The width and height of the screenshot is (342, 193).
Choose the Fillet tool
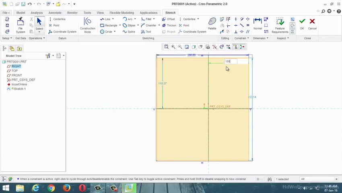click(x=146, y=19)
